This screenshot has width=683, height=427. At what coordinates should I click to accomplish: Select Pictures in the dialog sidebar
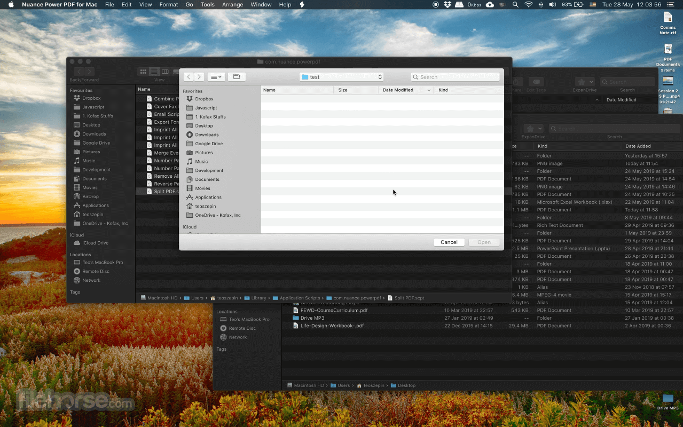pos(204,153)
